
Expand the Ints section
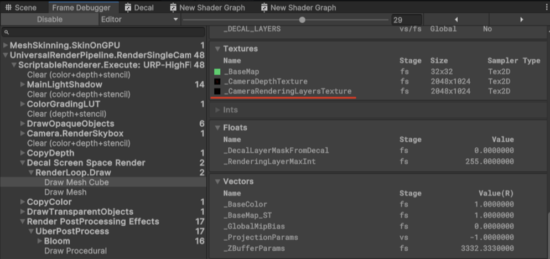click(218, 110)
